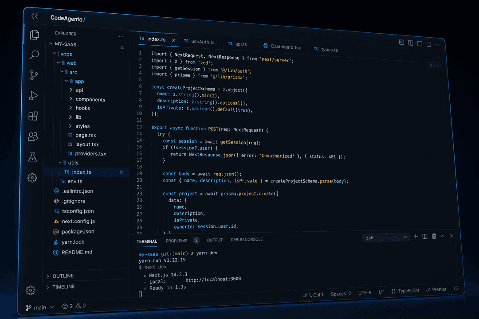Viewport: 479px width, 319px height.
Task: Toggle primary sidebar layout icon in title area
Action: [x=401, y=43]
